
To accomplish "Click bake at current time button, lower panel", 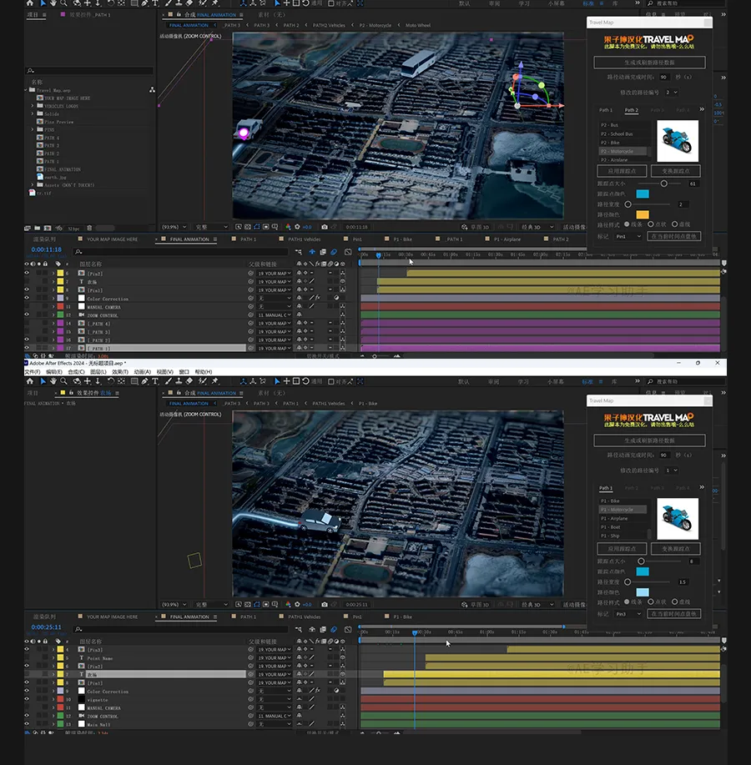I will [x=674, y=614].
